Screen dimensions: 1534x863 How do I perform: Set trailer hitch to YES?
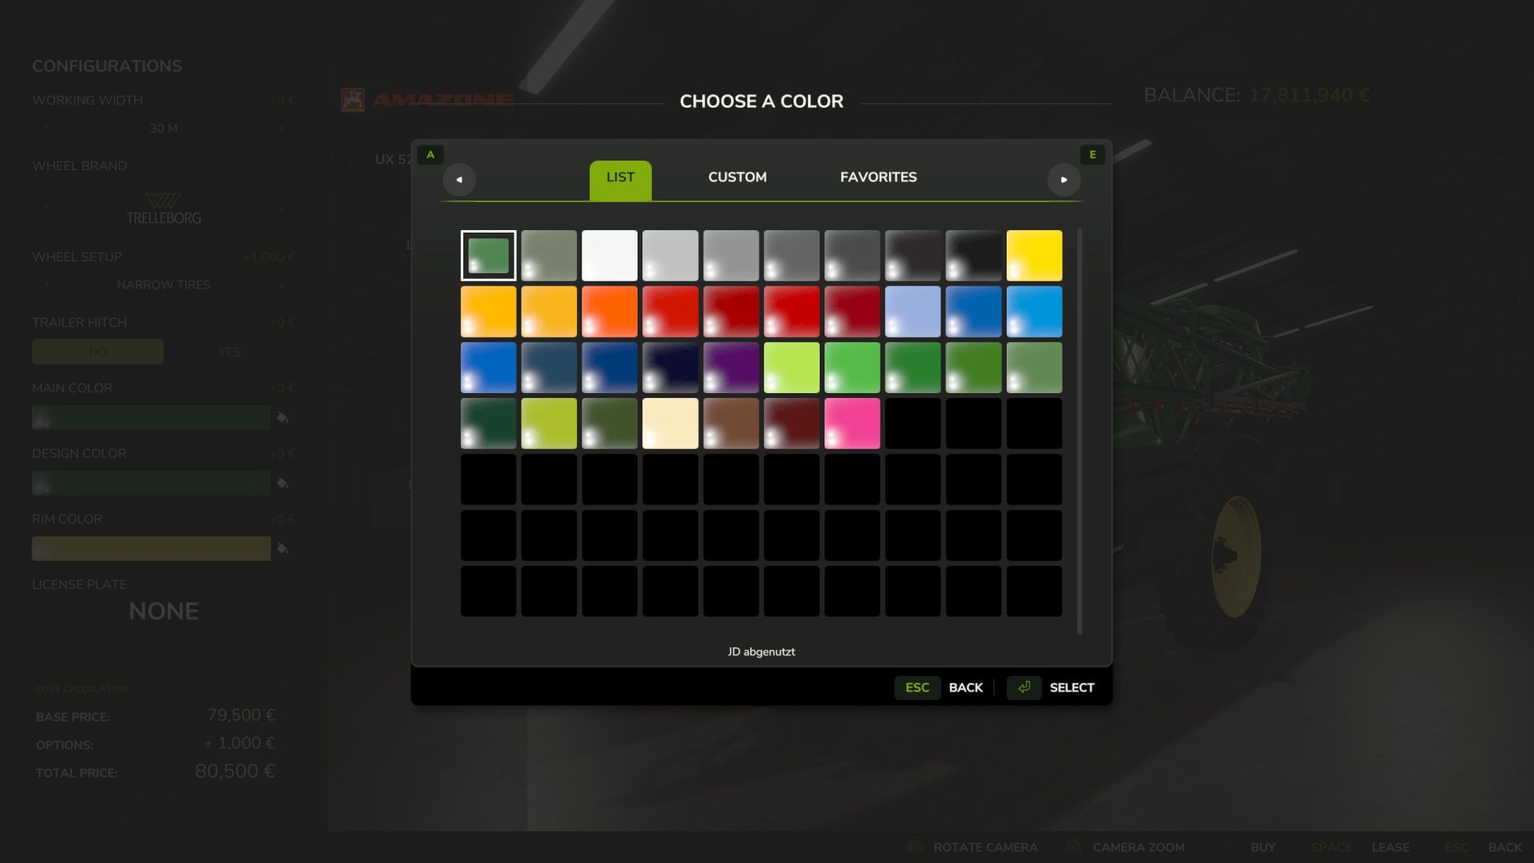coord(229,352)
